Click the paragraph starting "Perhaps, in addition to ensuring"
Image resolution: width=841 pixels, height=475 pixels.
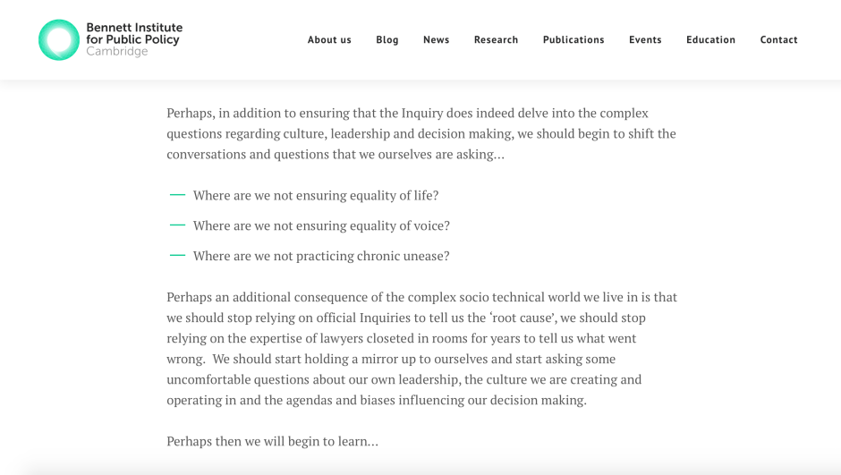click(x=420, y=133)
